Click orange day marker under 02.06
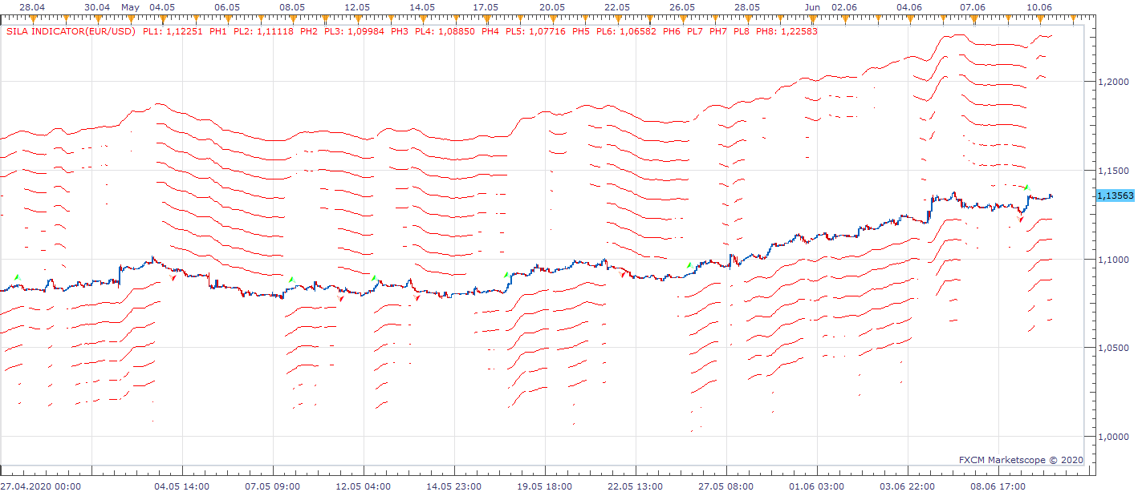Image resolution: width=1142 pixels, height=496 pixels. [844, 19]
